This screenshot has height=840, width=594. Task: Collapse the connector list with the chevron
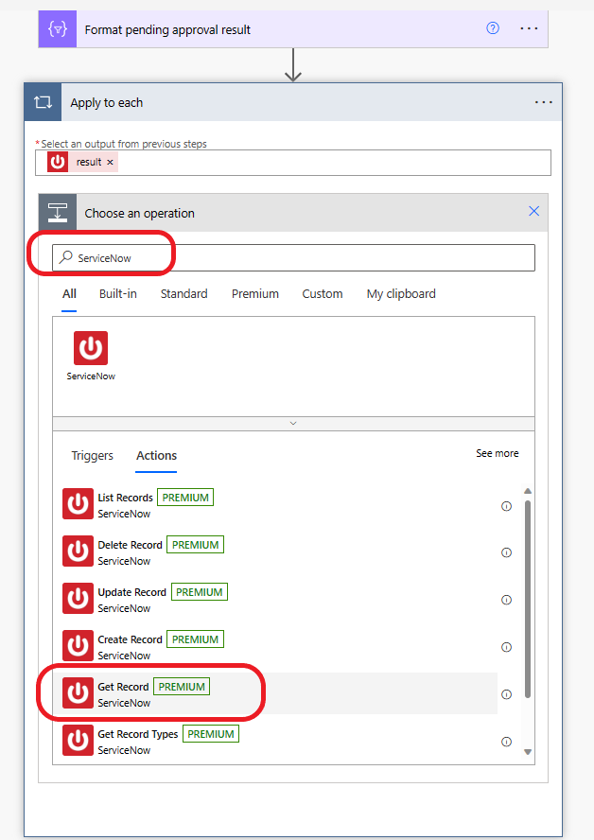293,423
